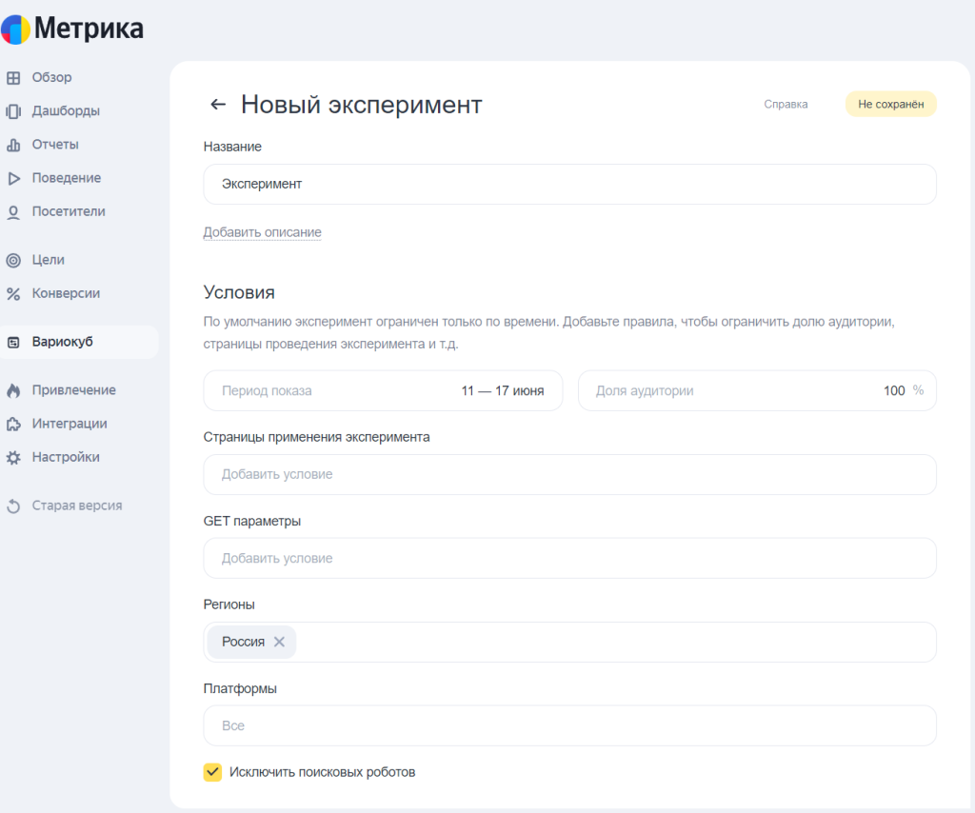The image size is (975, 813).
Task: Click the Не сохранён status badge
Action: point(890,105)
